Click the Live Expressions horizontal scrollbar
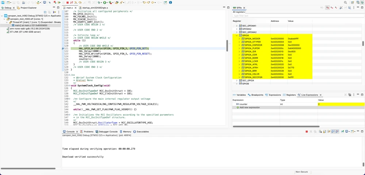The image size is (365, 175). click(276, 127)
